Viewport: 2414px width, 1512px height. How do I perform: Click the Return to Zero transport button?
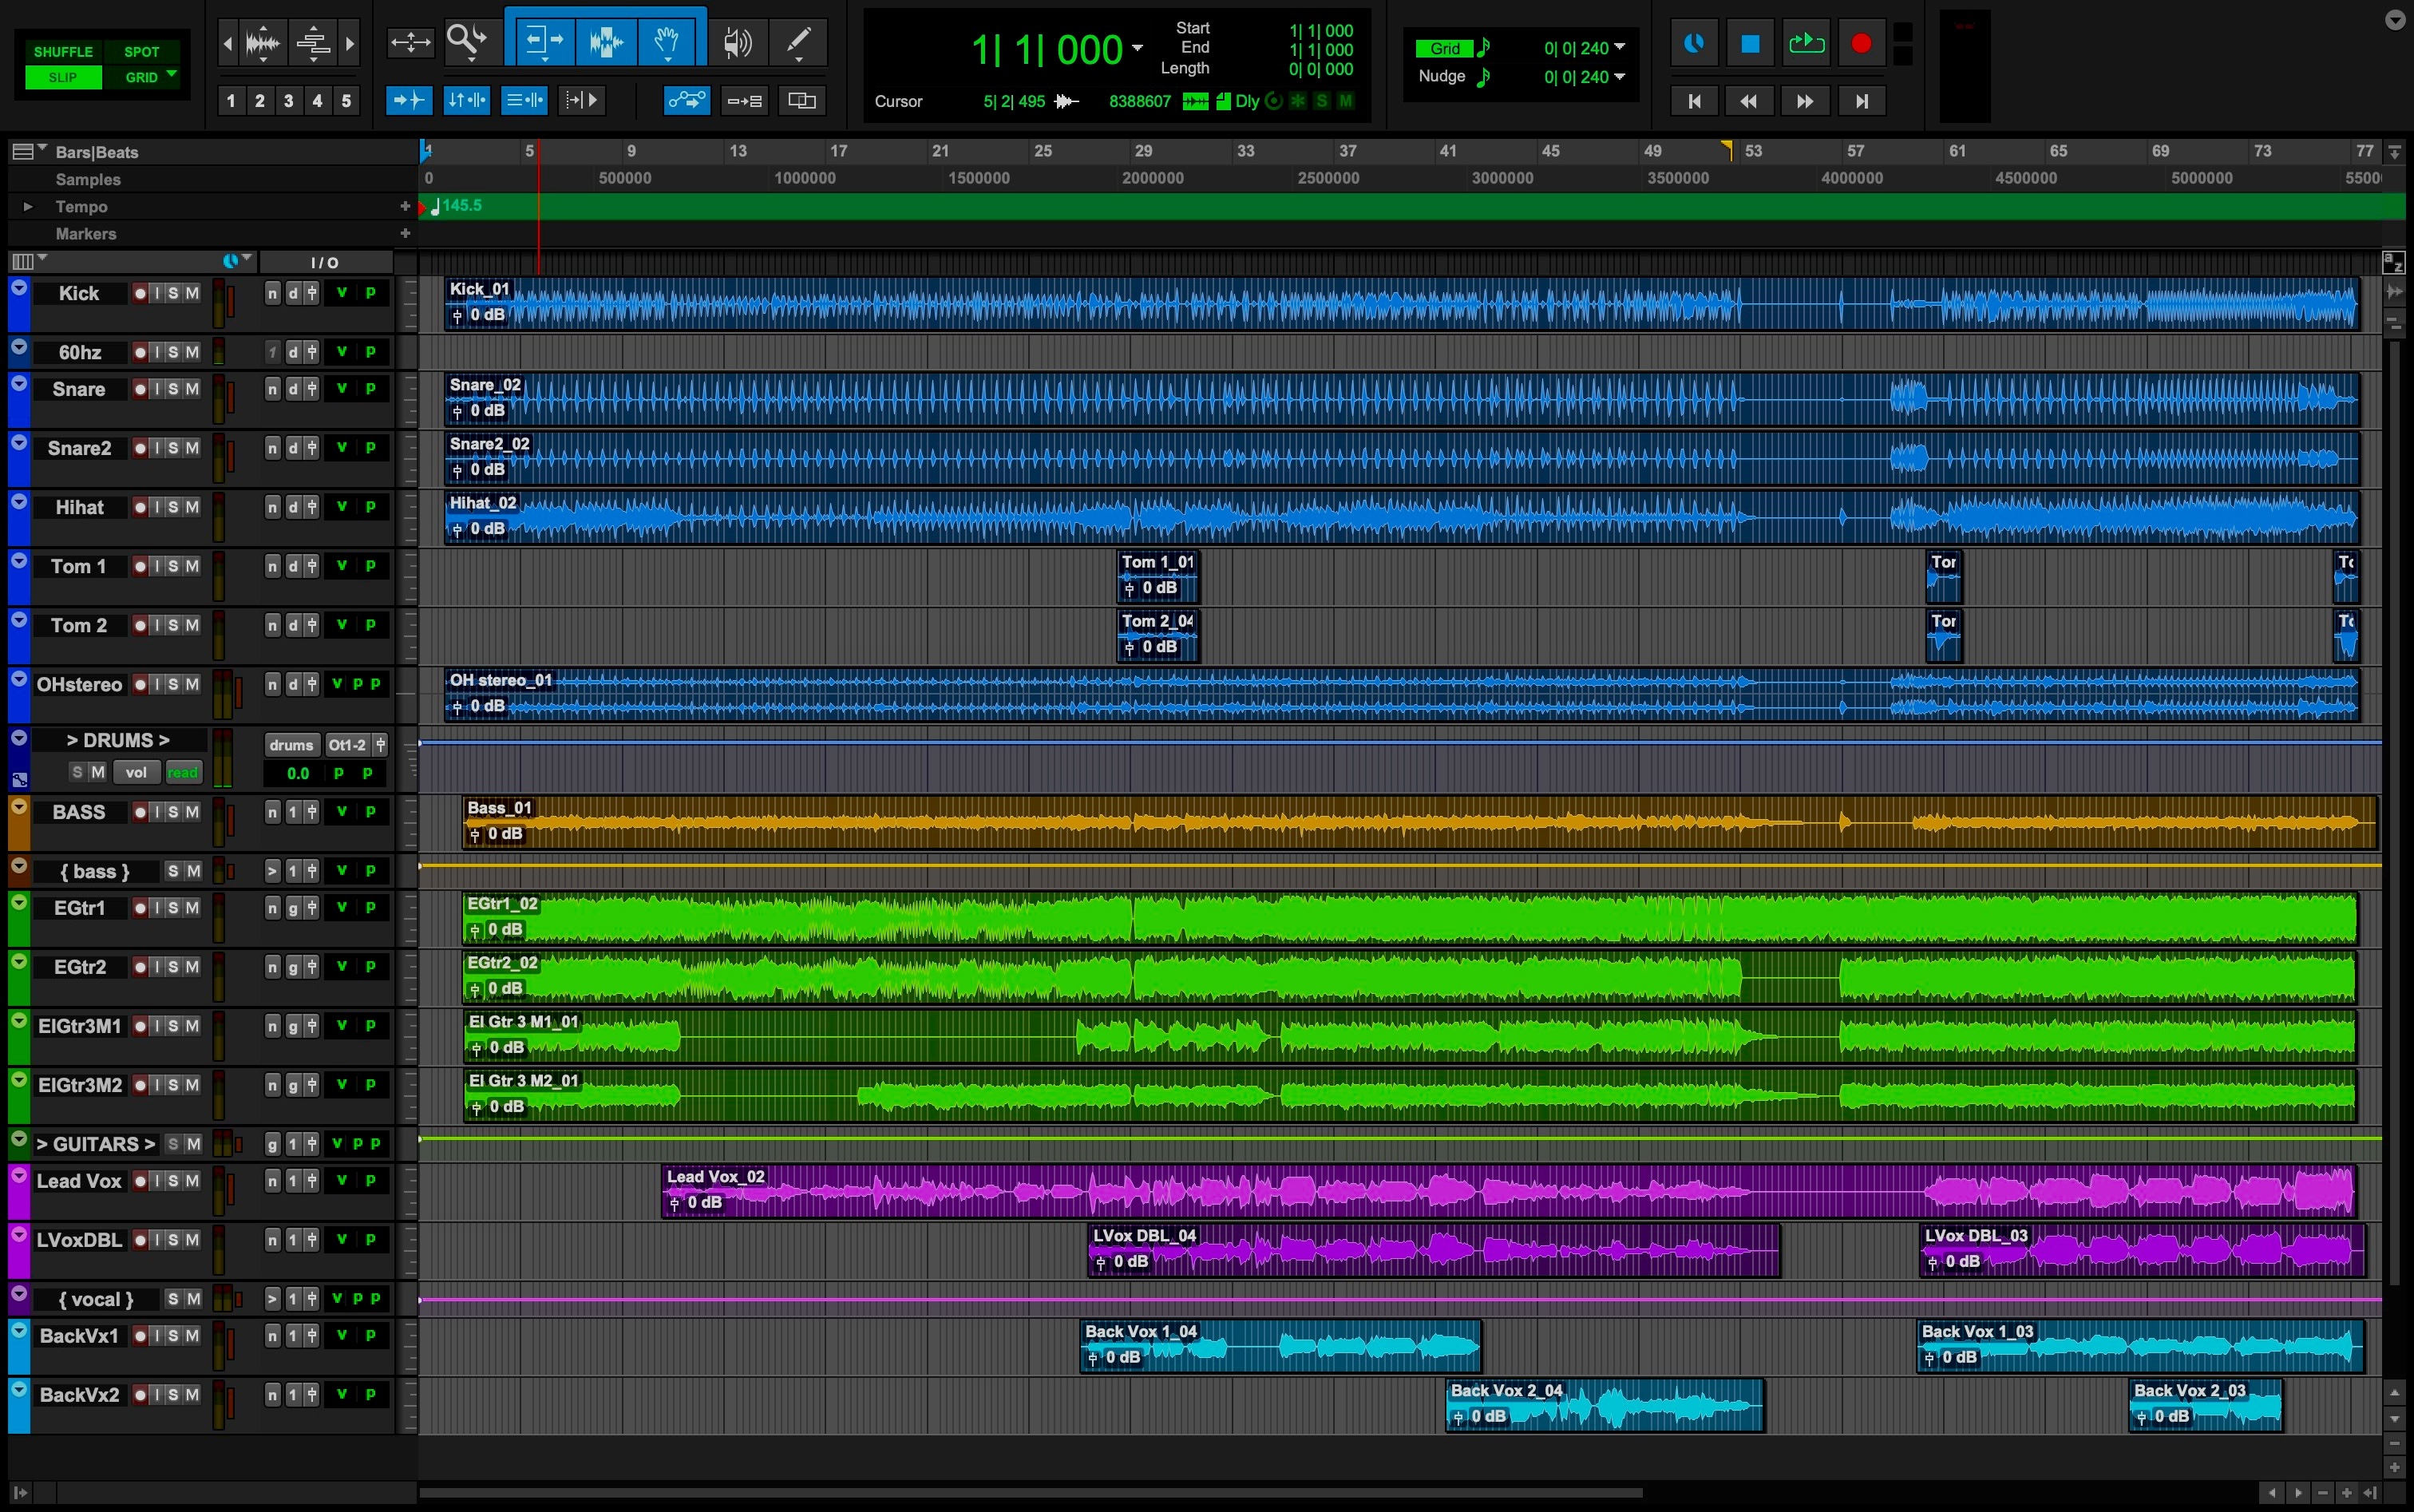pos(1694,101)
